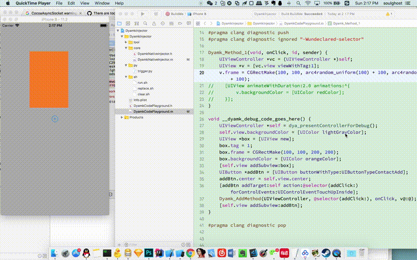Open Chrome from the Dock

pos(190,253)
